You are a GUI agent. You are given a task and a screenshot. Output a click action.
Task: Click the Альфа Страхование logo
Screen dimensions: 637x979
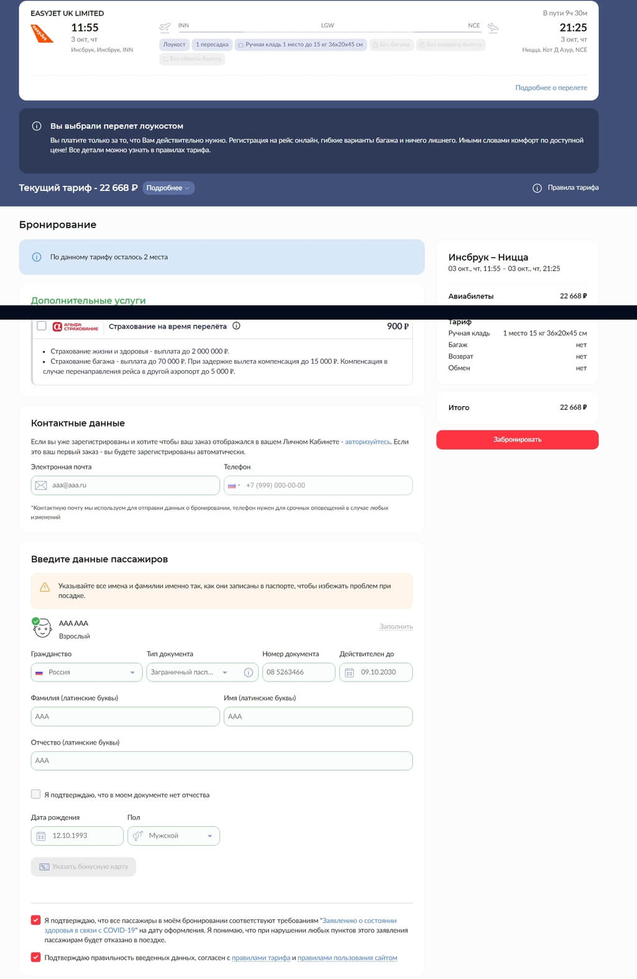pos(75,327)
